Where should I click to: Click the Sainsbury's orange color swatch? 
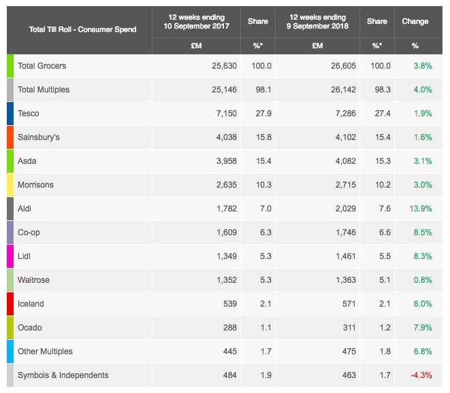click(x=10, y=137)
